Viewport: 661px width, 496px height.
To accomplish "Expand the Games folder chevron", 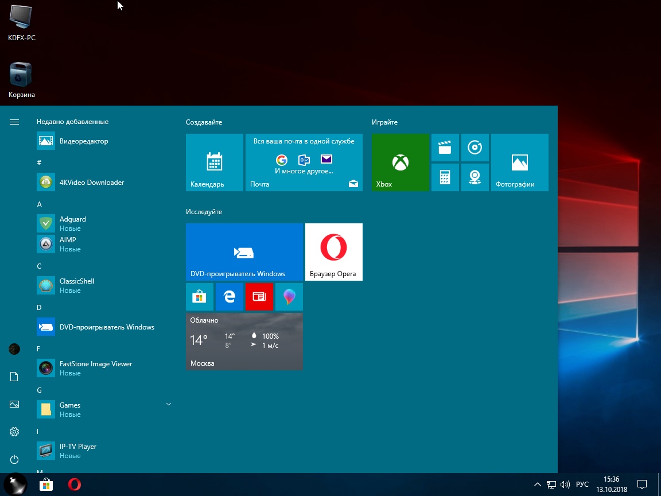I will pyautogui.click(x=169, y=405).
